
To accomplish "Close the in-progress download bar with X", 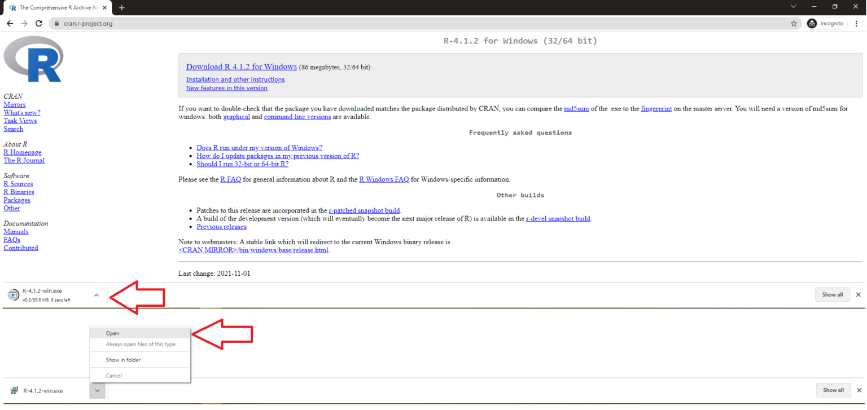I will tap(858, 294).
